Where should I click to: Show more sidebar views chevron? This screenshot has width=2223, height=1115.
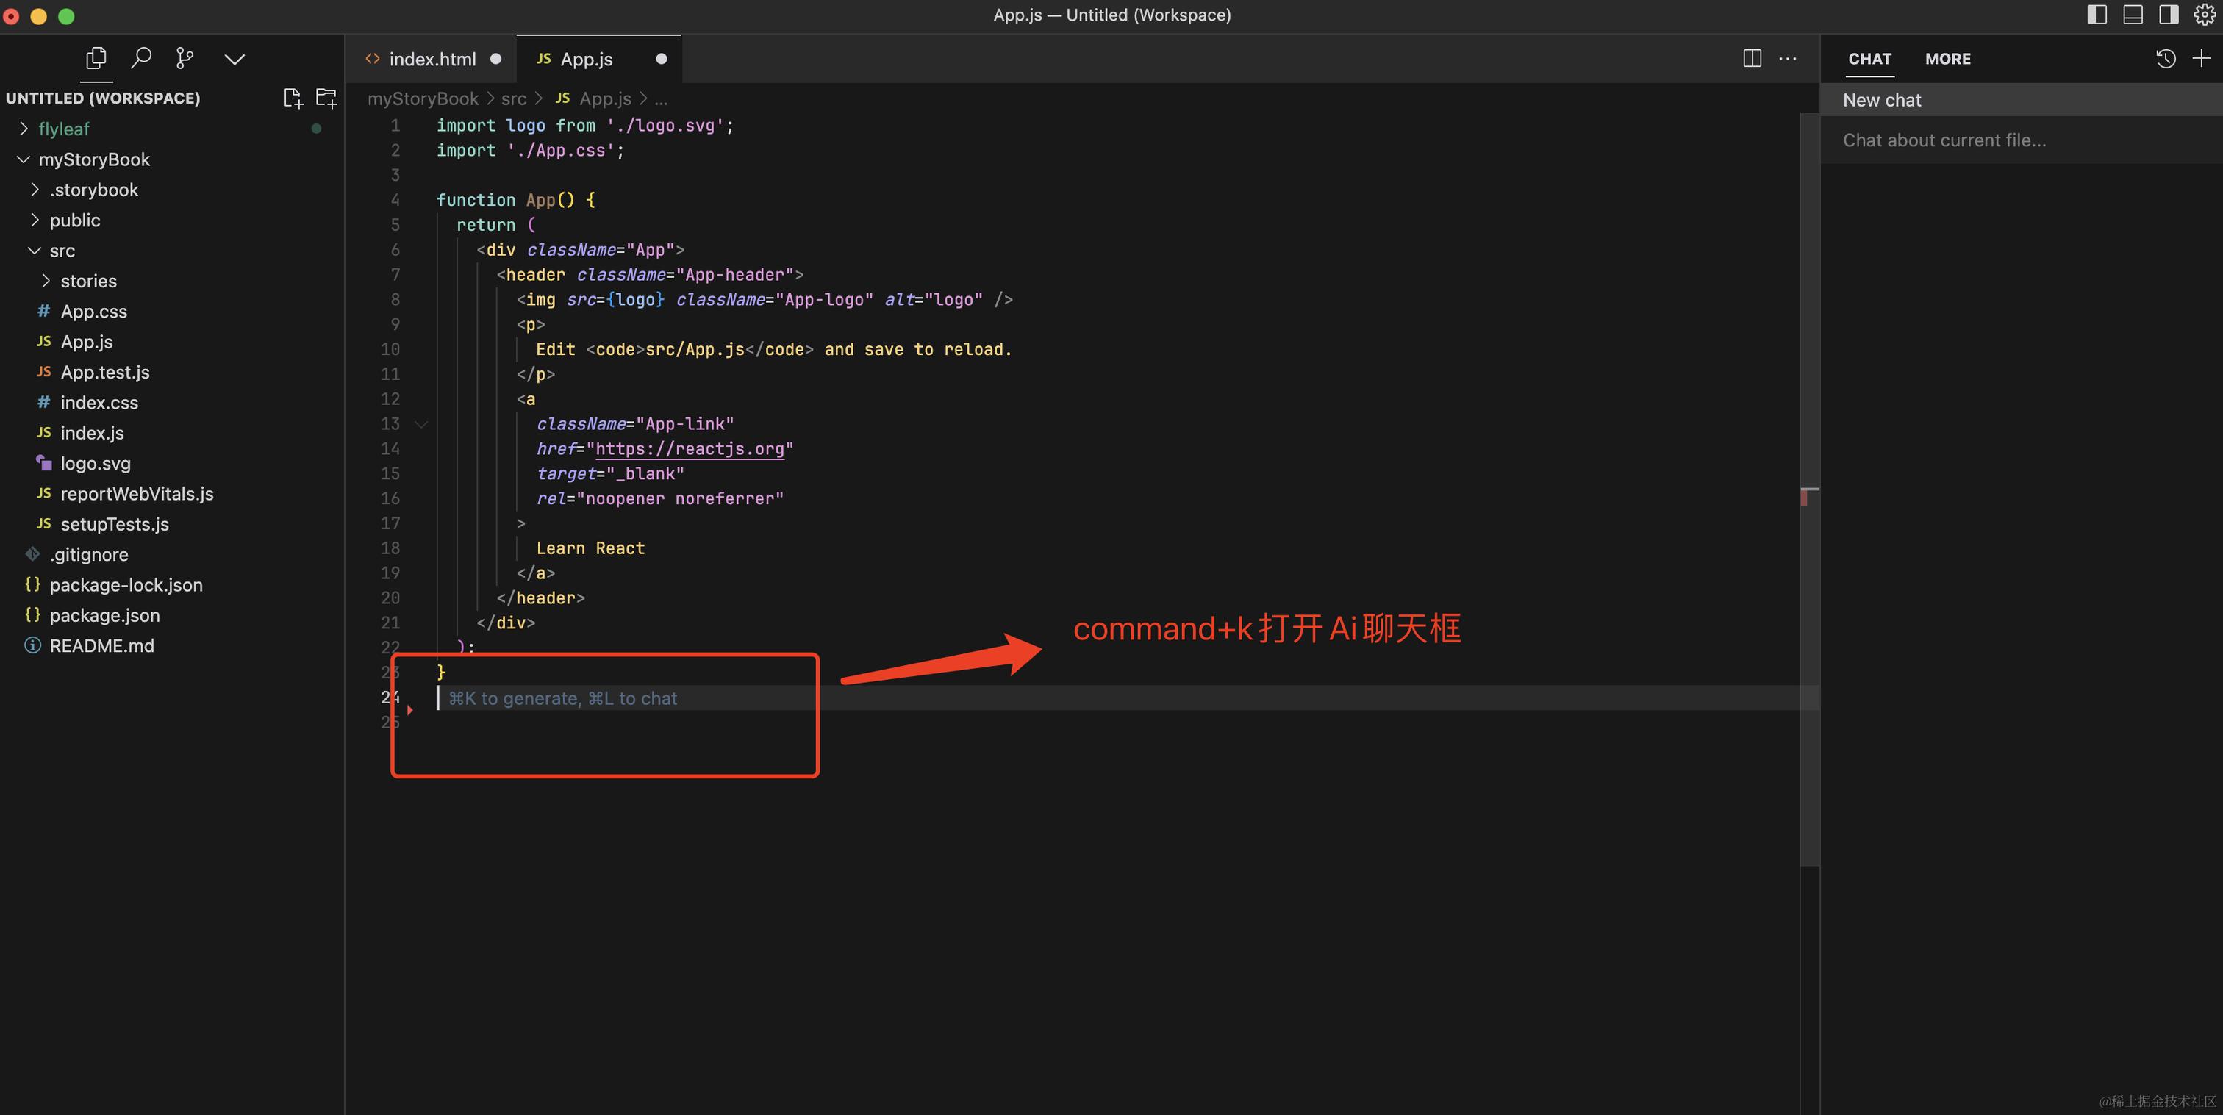click(235, 59)
